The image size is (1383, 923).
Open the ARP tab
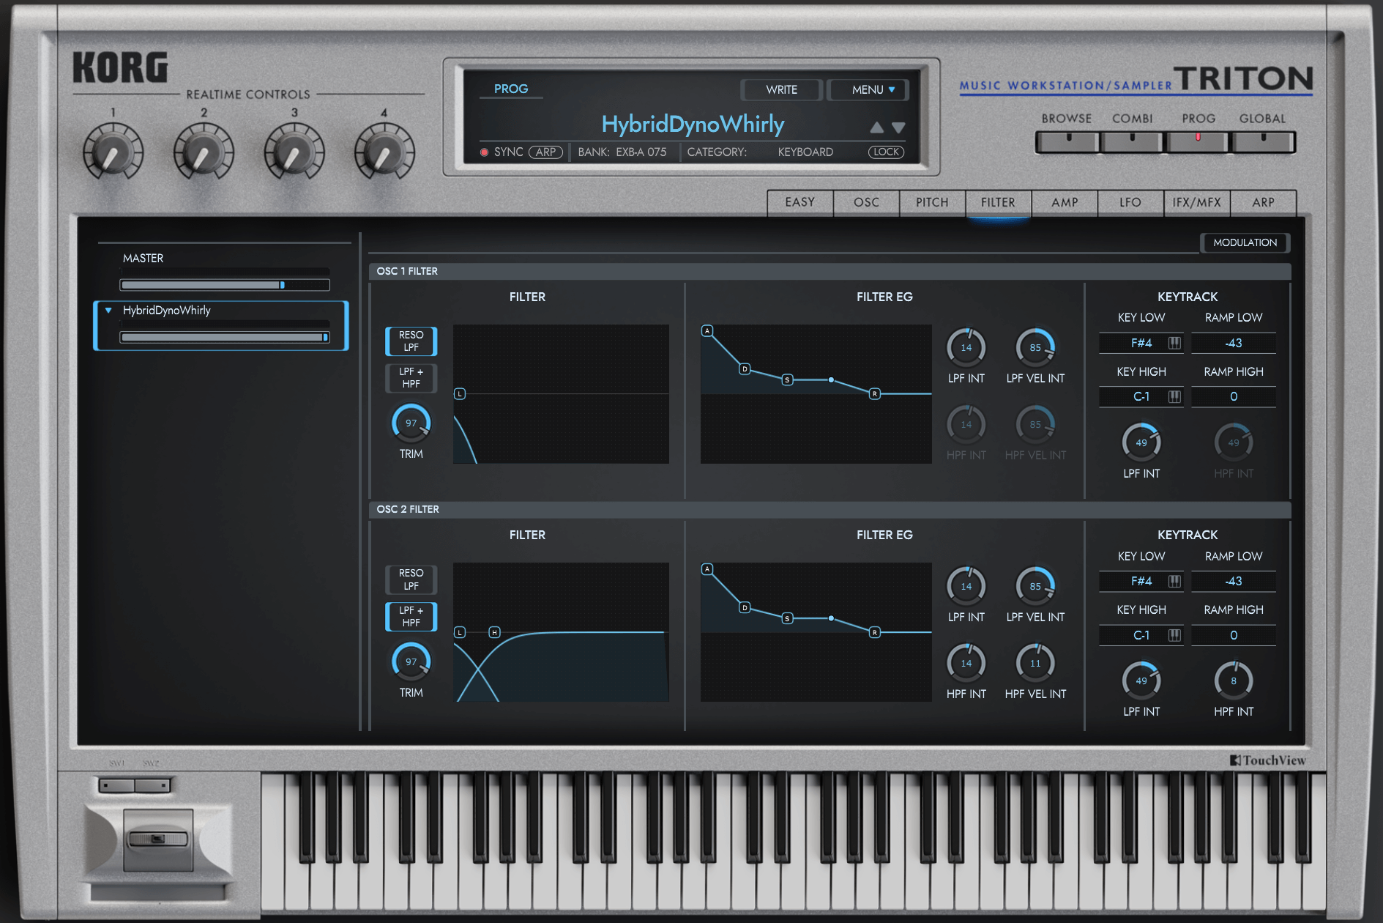click(1263, 202)
